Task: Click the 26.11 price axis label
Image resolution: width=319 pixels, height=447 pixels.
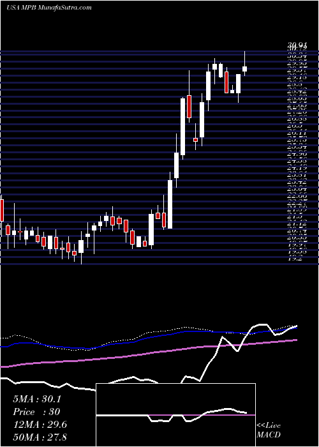Action: pos(297,133)
